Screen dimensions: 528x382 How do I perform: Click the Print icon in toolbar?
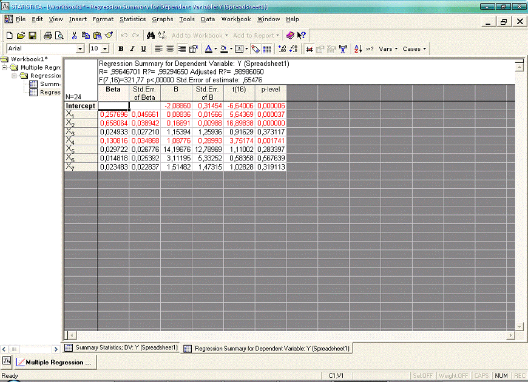click(48, 36)
